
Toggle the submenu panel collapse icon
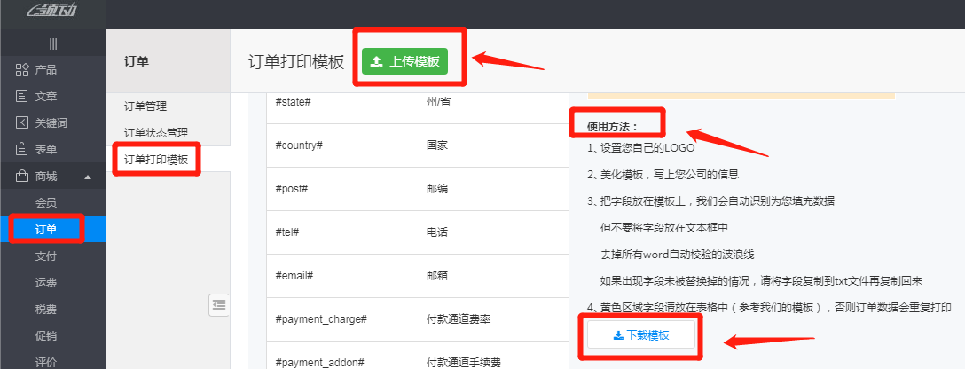219,304
